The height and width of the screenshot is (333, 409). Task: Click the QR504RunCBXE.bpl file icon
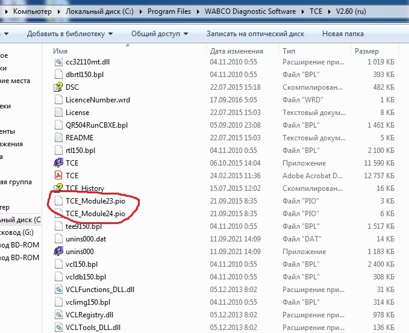coord(58,125)
